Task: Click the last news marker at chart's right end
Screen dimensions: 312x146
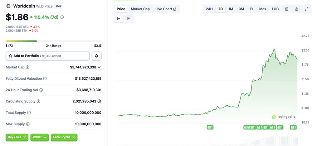Action: tap(293, 127)
